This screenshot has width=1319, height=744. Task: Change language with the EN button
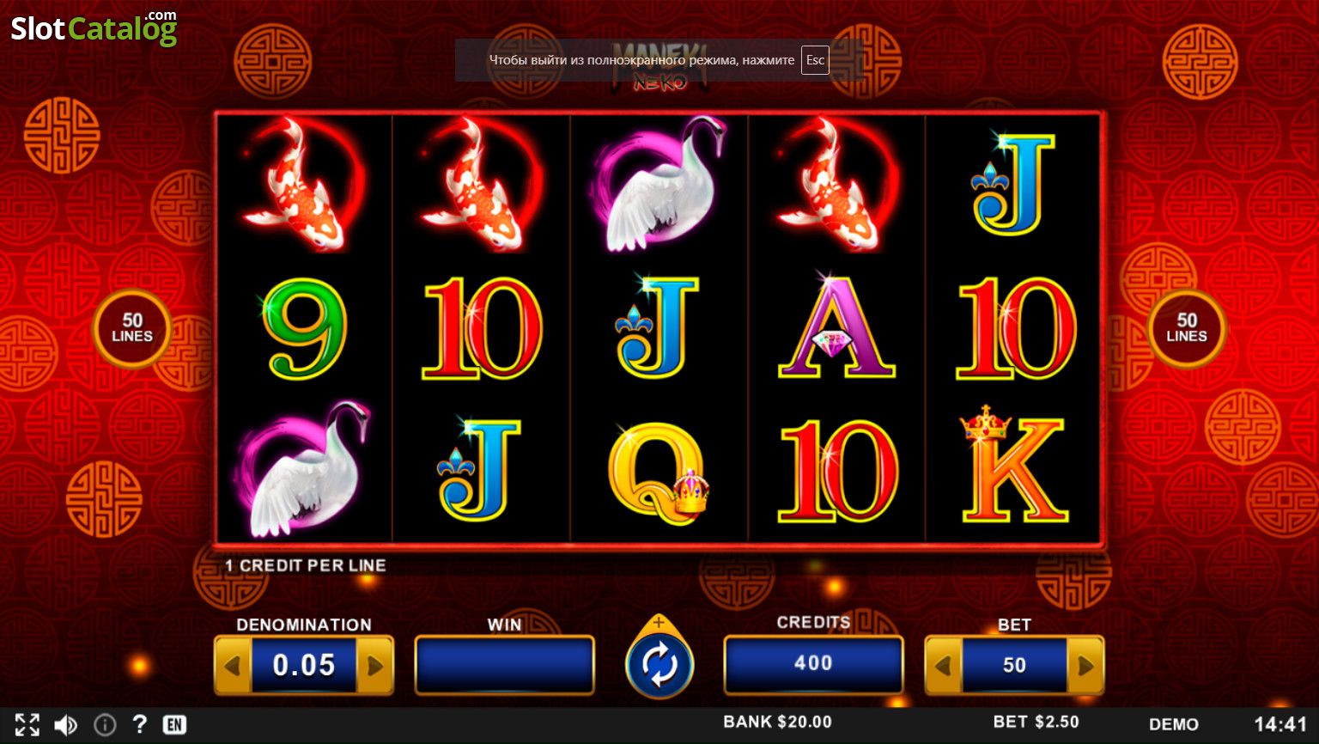pos(174,725)
